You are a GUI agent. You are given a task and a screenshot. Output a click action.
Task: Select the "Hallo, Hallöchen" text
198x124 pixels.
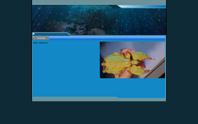click(x=40, y=43)
